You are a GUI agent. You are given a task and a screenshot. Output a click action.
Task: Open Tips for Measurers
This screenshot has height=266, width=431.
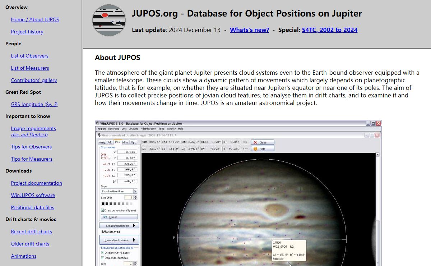click(x=32, y=159)
